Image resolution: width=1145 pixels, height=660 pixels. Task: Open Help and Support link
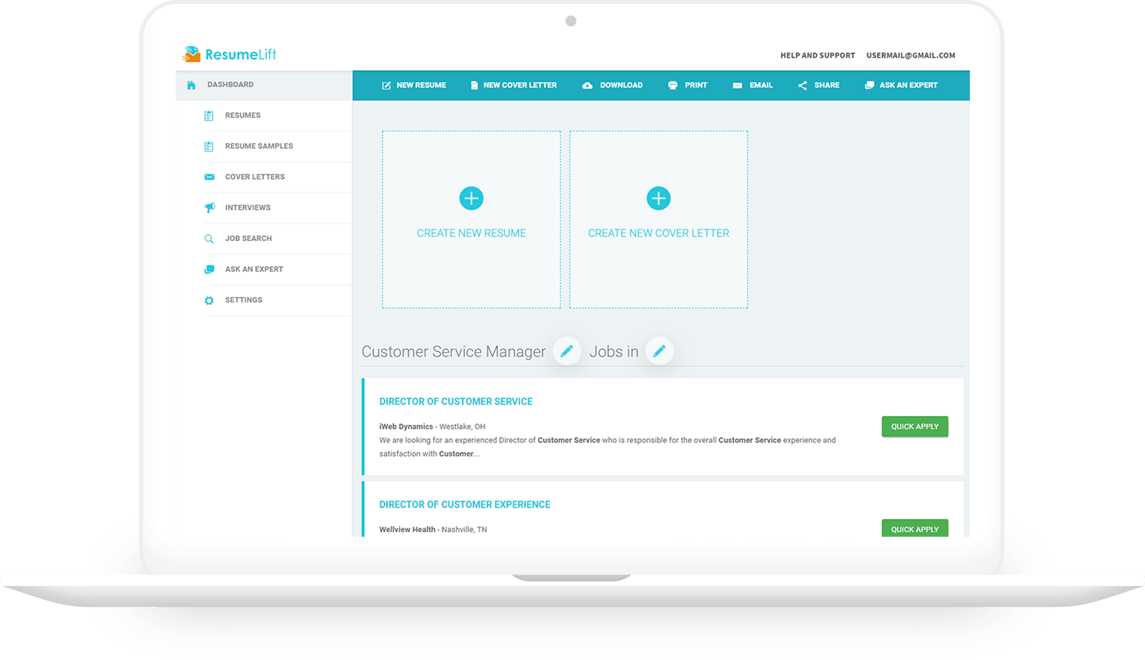coord(817,55)
